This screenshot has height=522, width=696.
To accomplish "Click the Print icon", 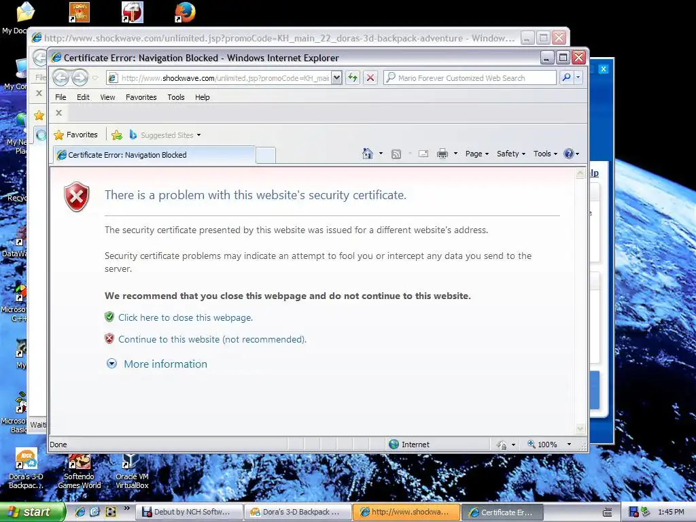I will pyautogui.click(x=442, y=154).
